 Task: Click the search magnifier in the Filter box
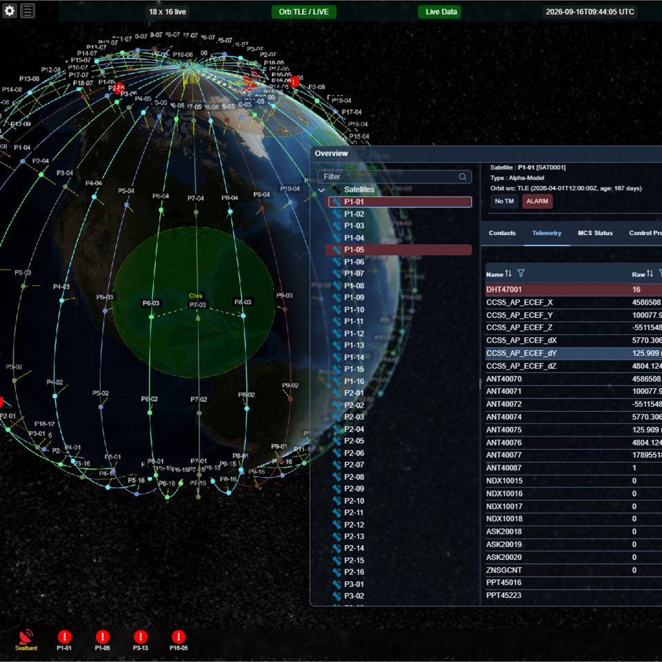click(x=463, y=177)
